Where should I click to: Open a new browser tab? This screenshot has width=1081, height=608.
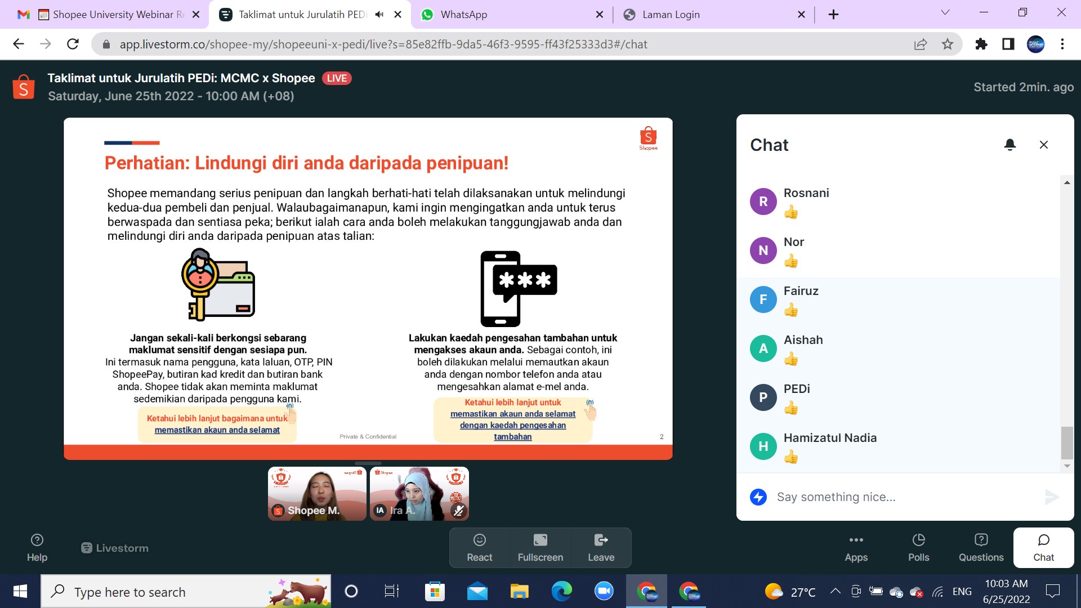click(834, 15)
